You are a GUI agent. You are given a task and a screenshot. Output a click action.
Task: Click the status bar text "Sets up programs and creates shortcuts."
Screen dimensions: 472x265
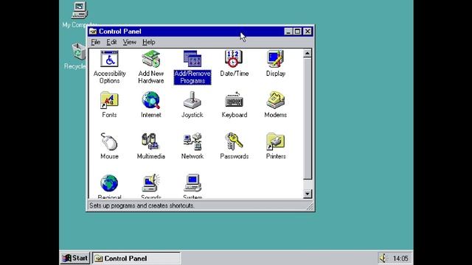point(142,206)
